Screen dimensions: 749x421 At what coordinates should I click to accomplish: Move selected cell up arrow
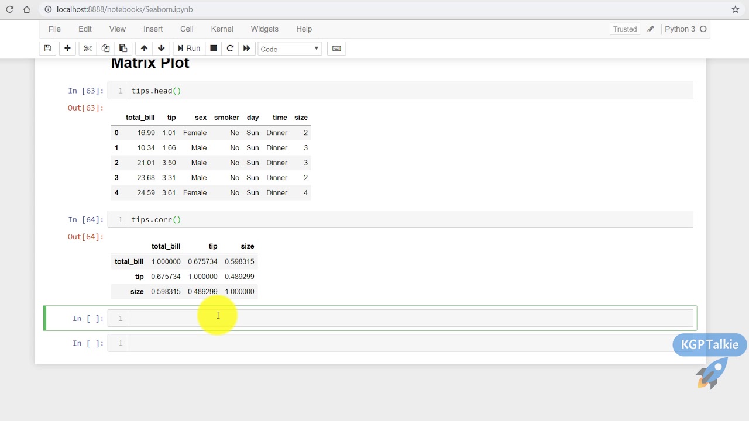point(144,49)
